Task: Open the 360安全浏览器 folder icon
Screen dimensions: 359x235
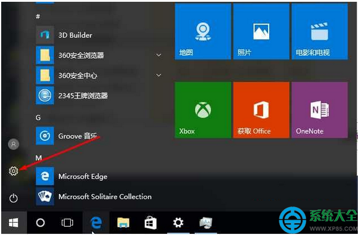Action: click(45, 55)
